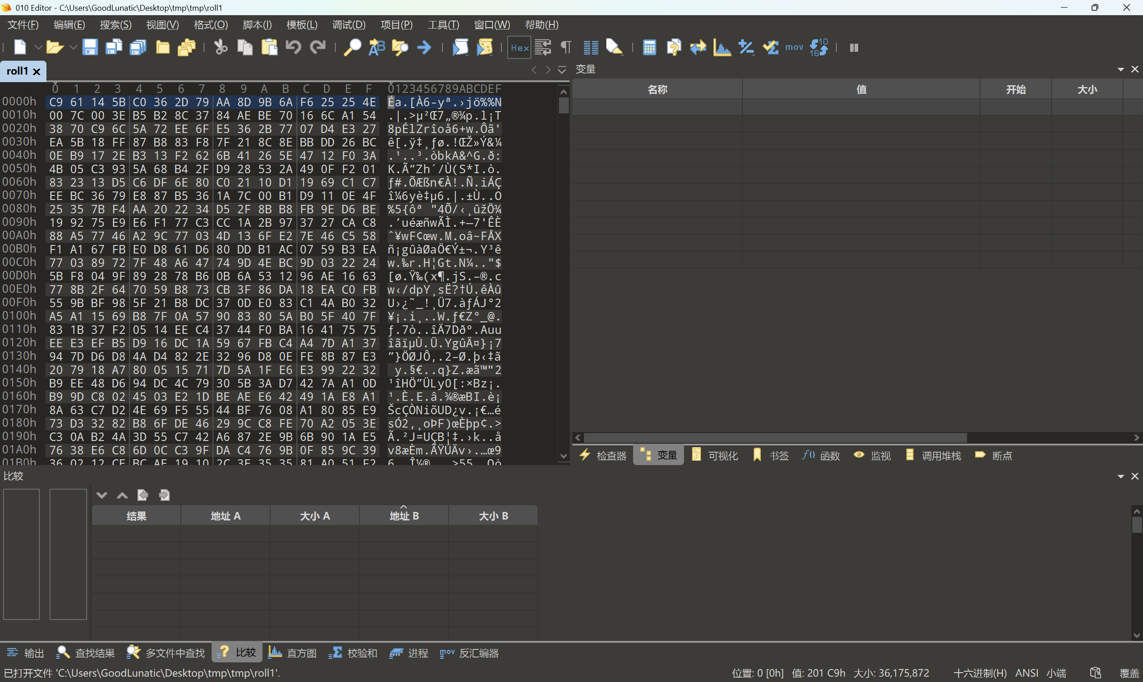The image size is (1143, 682).
Task: Click the Open file folder icon
Action: (54, 47)
